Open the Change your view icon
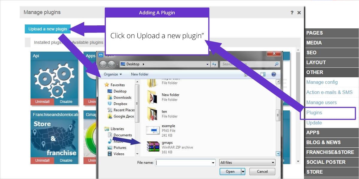Screen dimensions: 359x179 (x=264, y=74)
